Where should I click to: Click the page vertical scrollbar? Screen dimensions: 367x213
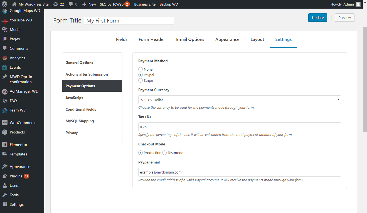point(365,79)
